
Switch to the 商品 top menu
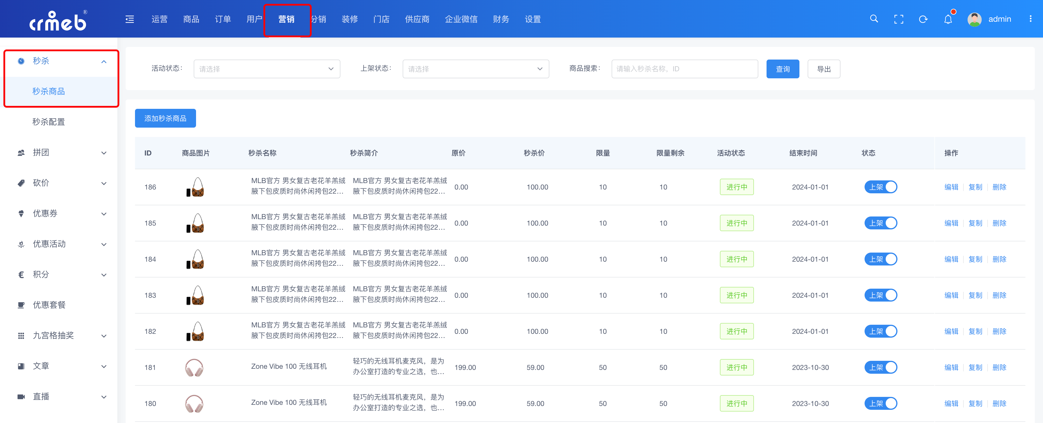pyautogui.click(x=191, y=19)
